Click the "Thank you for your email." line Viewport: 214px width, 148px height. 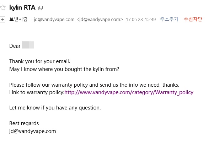[40, 61]
